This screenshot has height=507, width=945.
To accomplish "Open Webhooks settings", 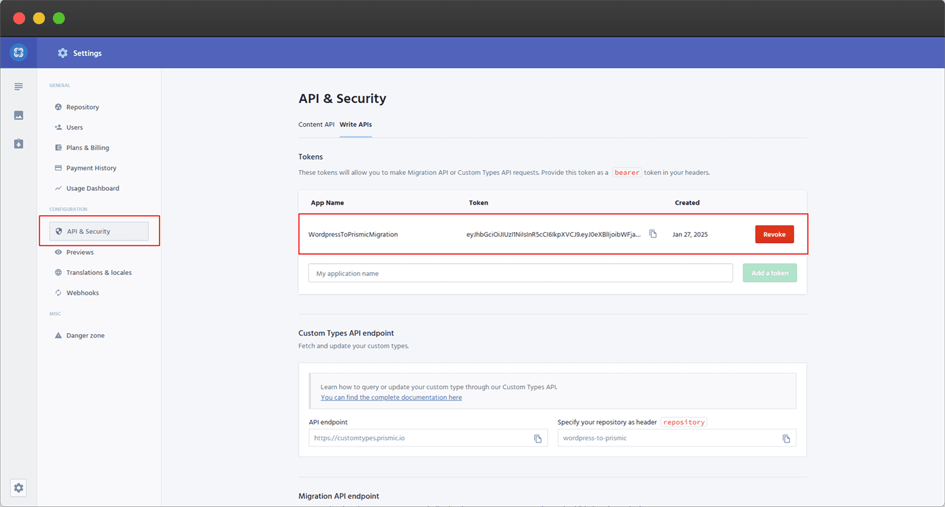I will 82,292.
